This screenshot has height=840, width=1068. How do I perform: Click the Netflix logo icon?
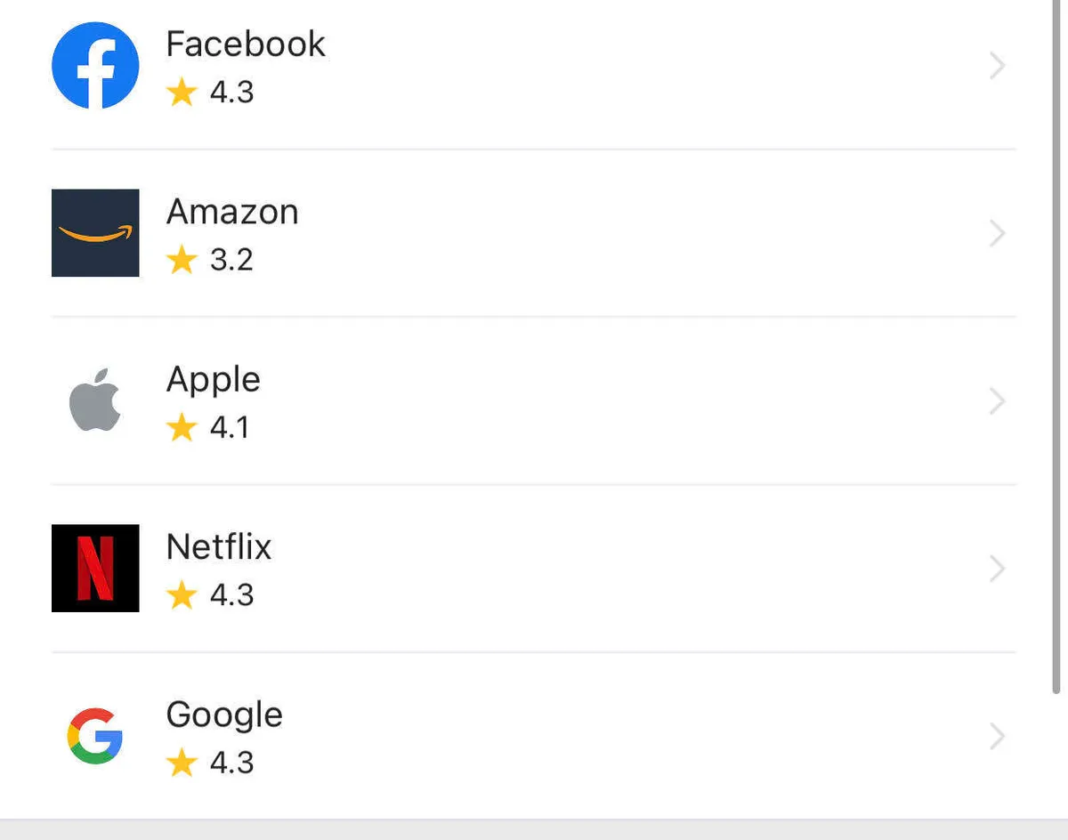95,568
